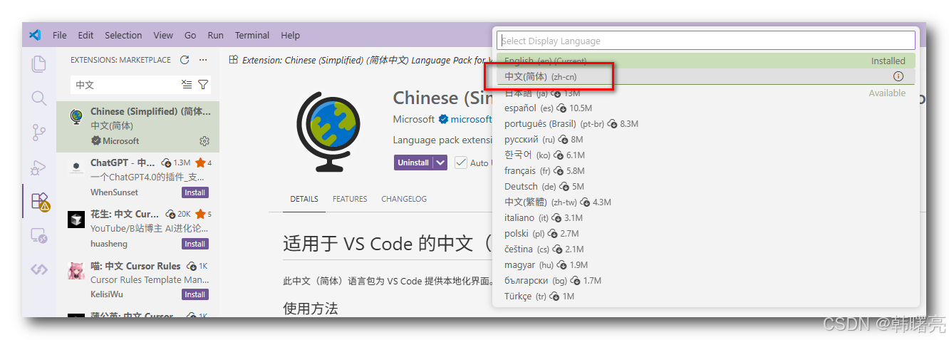Image resolution: width=949 pixels, height=340 pixels.
Task: Open the Search view in activity bar
Action: (39, 98)
